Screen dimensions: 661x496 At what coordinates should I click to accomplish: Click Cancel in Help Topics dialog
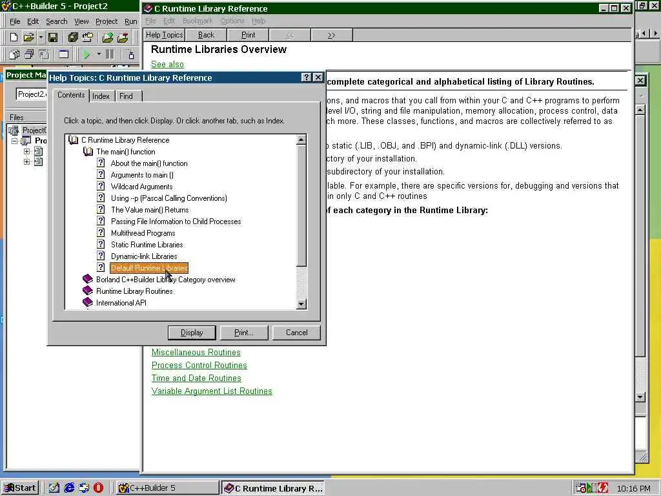(x=296, y=333)
